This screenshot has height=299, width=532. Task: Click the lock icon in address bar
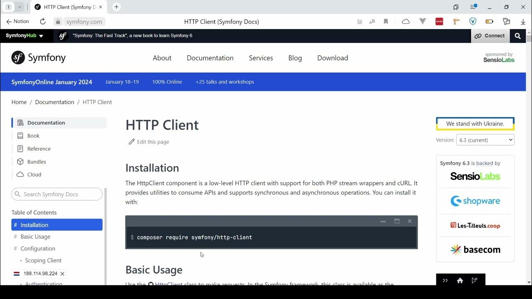tap(58, 22)
